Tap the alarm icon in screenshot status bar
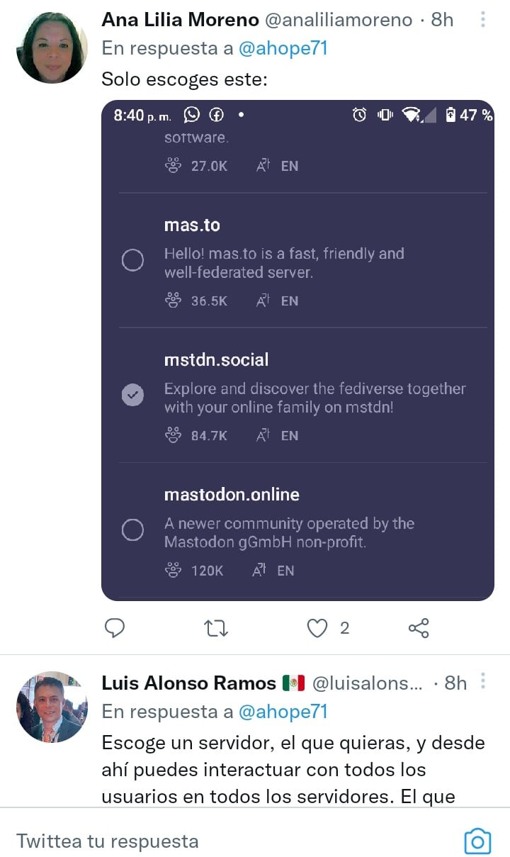 pos(360,115)
